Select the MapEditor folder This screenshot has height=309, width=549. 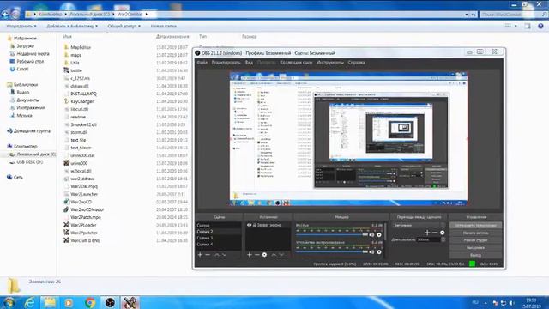81,47
